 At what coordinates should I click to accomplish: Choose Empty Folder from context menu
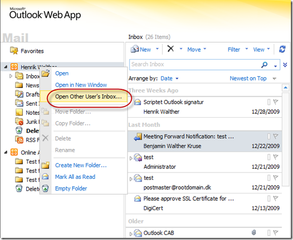[71, 188]
